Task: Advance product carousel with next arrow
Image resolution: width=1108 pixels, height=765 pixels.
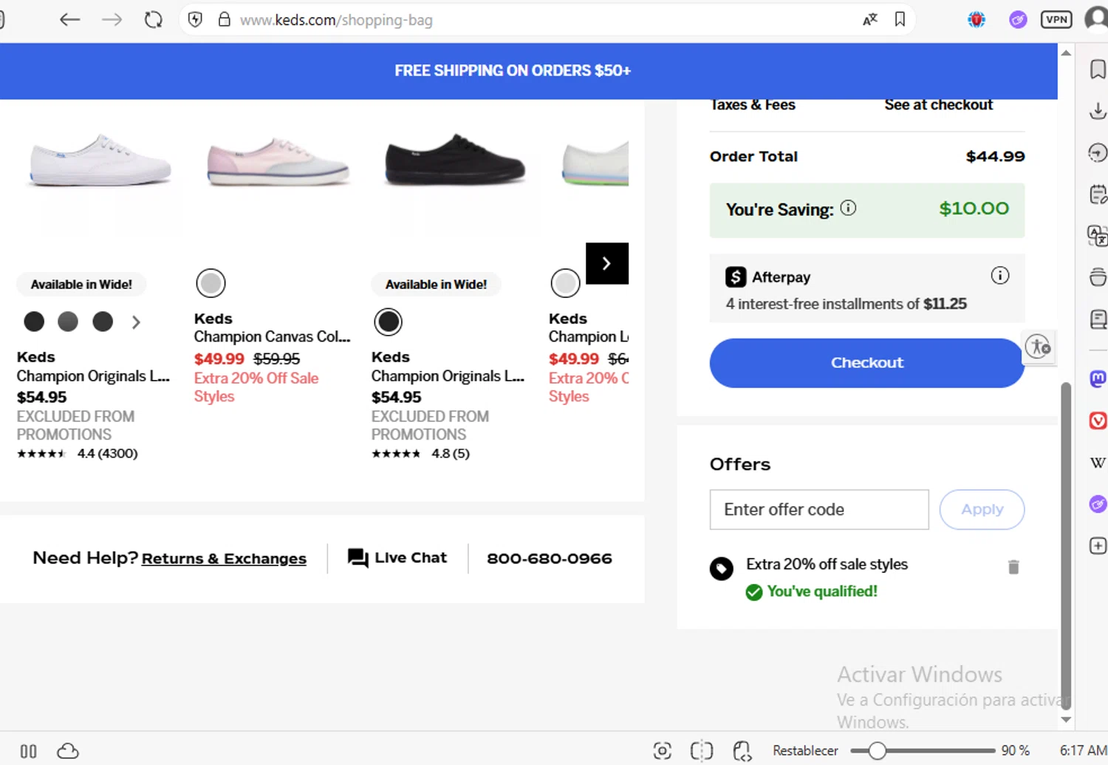Action: click(x=606, y=263)
